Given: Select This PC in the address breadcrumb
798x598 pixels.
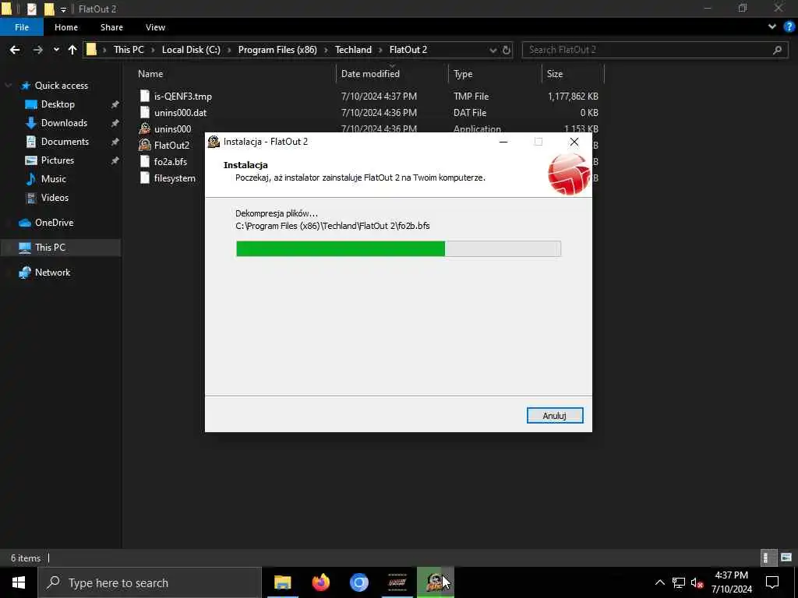Looking at the screenshot, I should [129, 50].
